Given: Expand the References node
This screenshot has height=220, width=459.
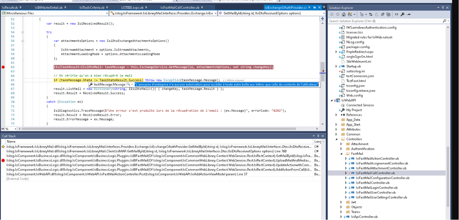Looking at the screenshot, I should [336, 115].
